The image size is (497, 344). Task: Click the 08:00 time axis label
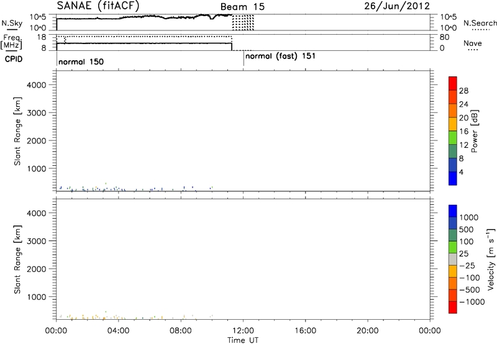[181, 331]
